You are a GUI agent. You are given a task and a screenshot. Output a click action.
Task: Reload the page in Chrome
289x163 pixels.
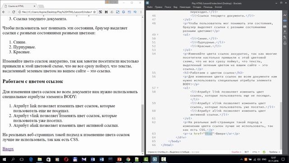pyautogui.click(x=14, y=12)
